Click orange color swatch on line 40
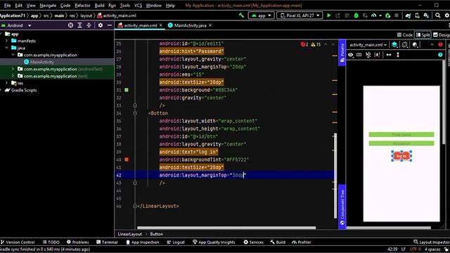 pyautogui.click(x=127, y=160)
